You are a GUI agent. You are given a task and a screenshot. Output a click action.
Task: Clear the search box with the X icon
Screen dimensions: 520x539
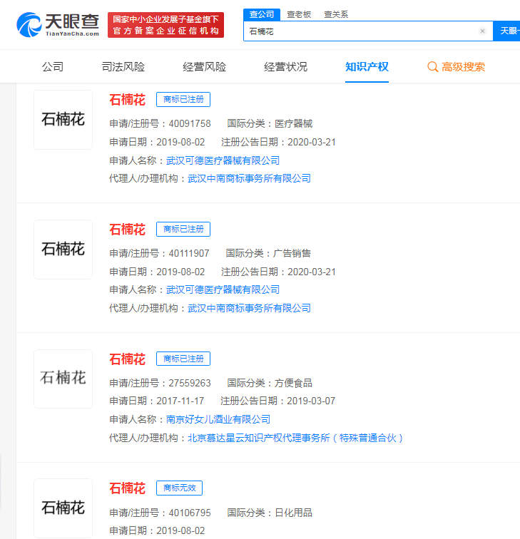click(482, 31)
